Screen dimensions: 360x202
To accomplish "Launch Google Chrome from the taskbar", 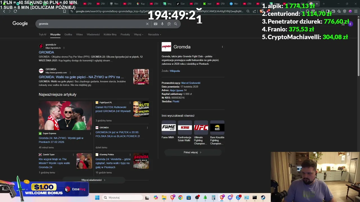I will (x=180, y=198).
